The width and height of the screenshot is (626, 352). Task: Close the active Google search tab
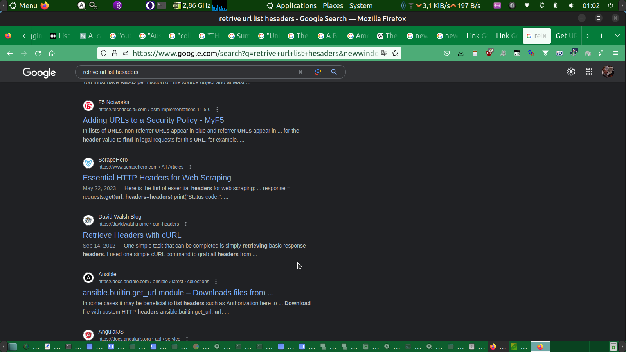point(545,36)
